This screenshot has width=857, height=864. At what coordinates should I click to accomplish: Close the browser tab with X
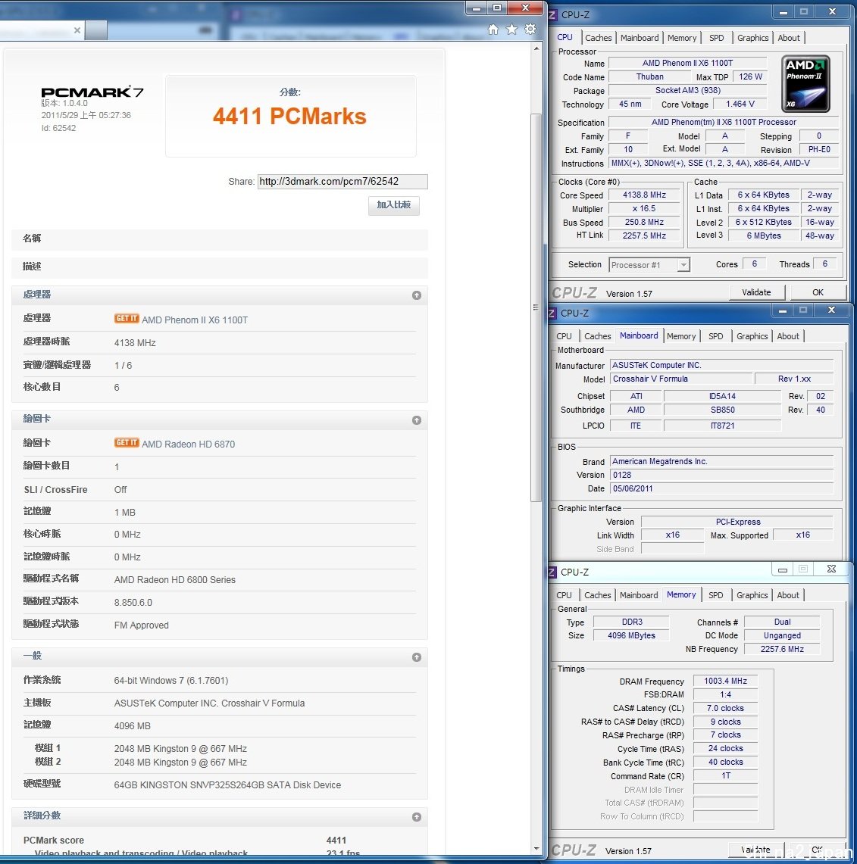77,30
